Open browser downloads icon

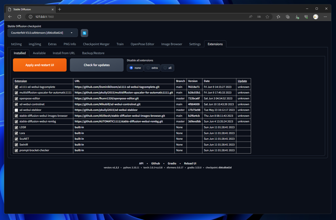tap(297, 17)
